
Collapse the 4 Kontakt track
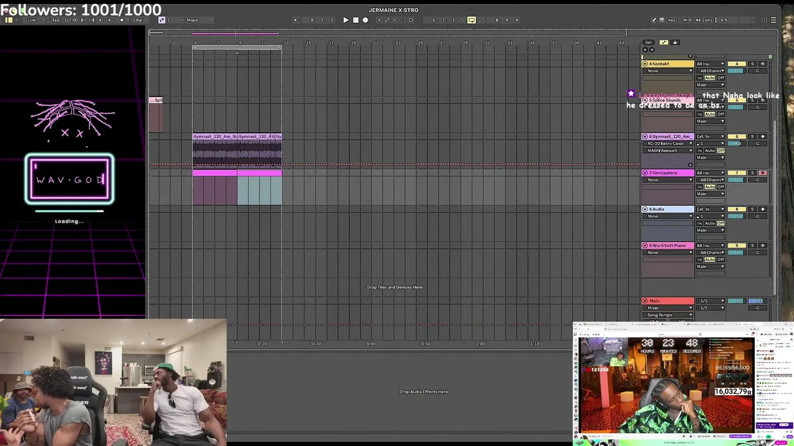(645, 64)
